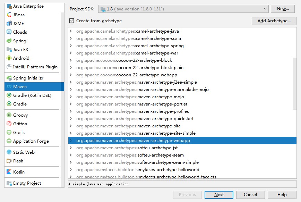Click the Flash icon
Screen dimensions: 301x202
9,161
